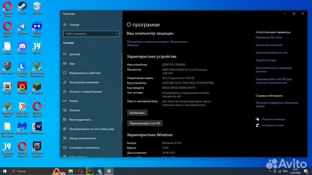Screen dimensions: 312x175
Task: Select the FurMark desktop shortcut
Action: click(x=22, y=88)
